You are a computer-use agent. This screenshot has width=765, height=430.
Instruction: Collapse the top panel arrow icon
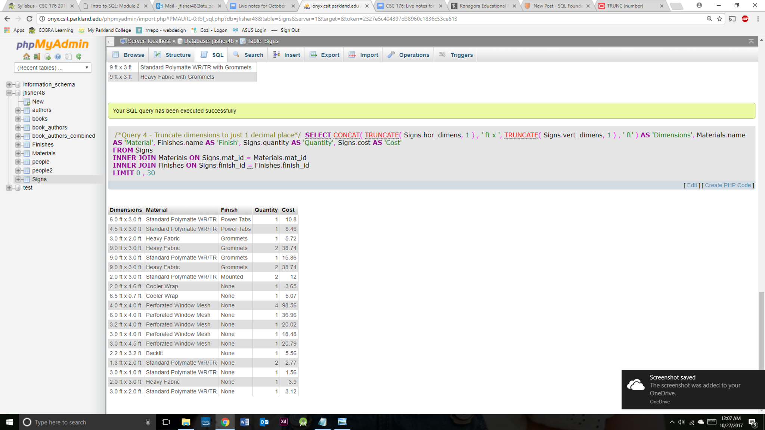751,41
